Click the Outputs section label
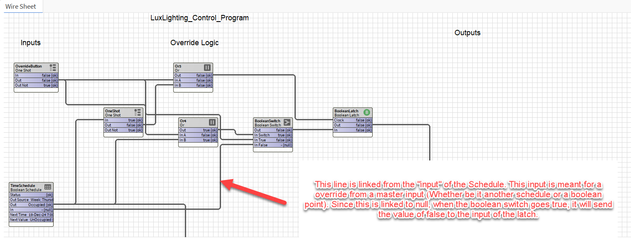Image resolution: width=631 pixels, height=238 pixels. [x=467, y=33]
